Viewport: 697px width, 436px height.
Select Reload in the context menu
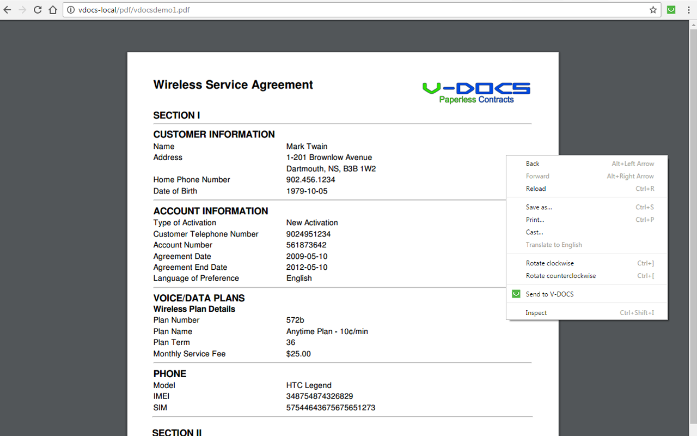coord(535,189)
